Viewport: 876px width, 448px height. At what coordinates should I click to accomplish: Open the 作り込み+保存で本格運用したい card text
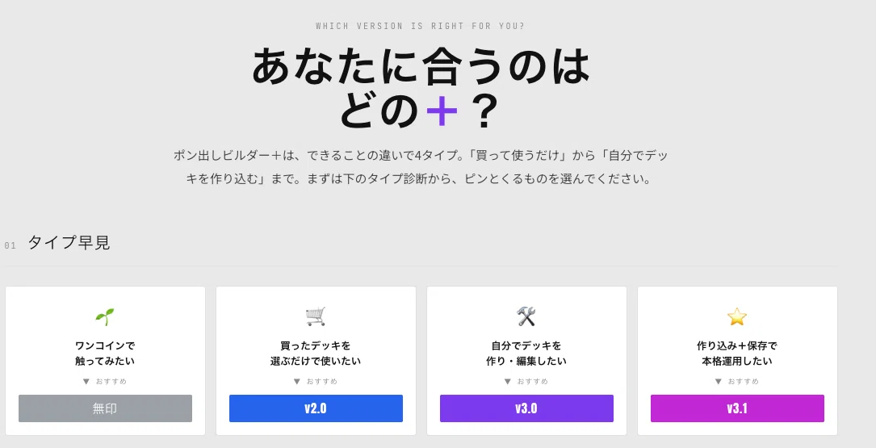pyautogui.click(x=737, y=353)
